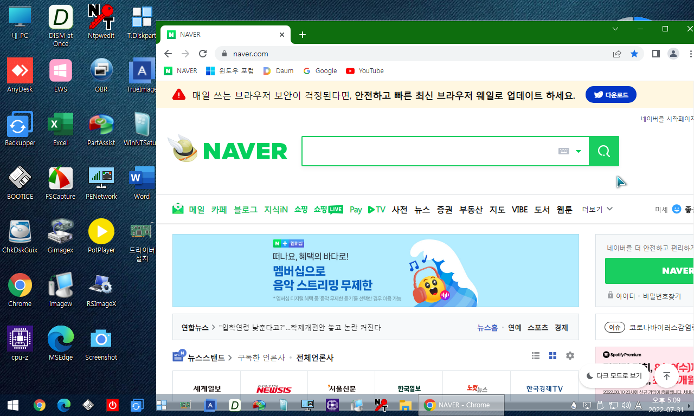Viewport: 694px width, 416px height.
Task: Open the Screenshot desktop tool
Action: click(101, 343)
